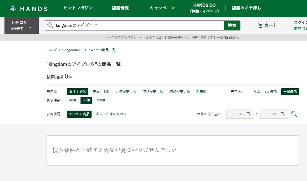Click the green 検索 button
307x181 pixels.
(x=232, y=25)
